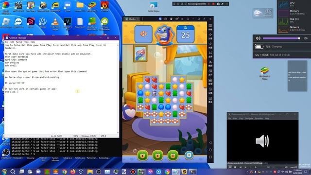The width and height of the screenshot is (311, 175).
Task: Stop playback in the media player
Action: pos(235,167)
